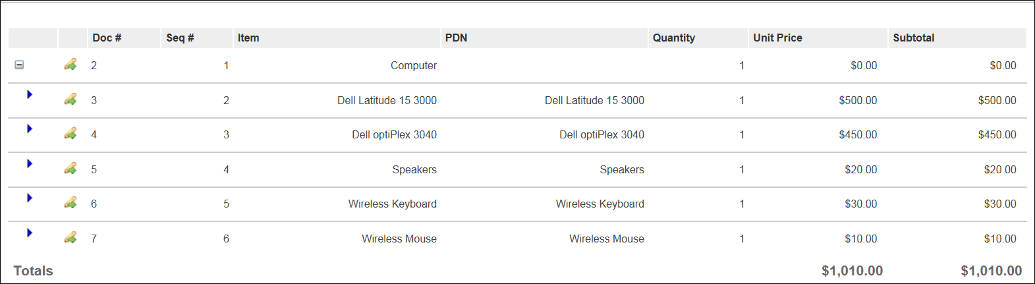The width and height of the screenshot is (1035, 284).
Task: Click the Subtotal column header
Action: [x=913, y=38]
